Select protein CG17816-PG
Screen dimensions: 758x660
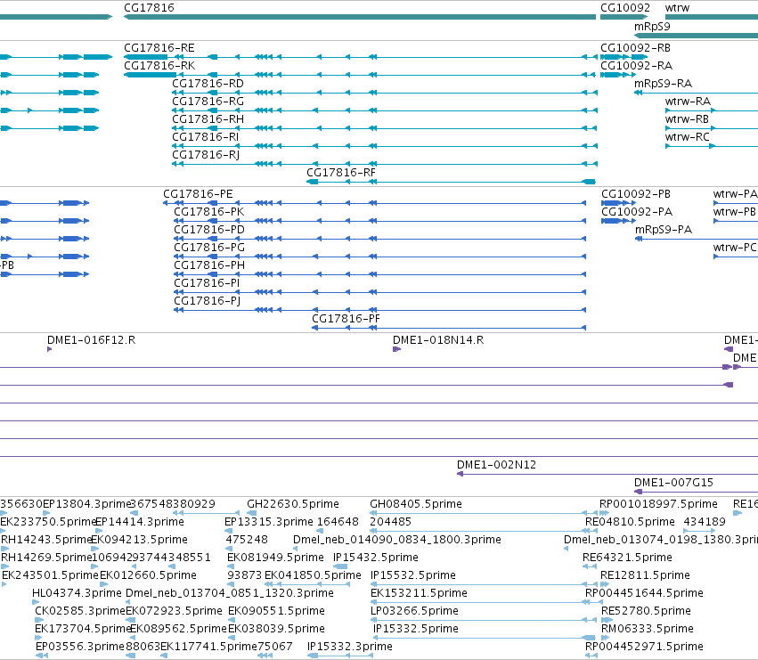[x=208, y=248]
